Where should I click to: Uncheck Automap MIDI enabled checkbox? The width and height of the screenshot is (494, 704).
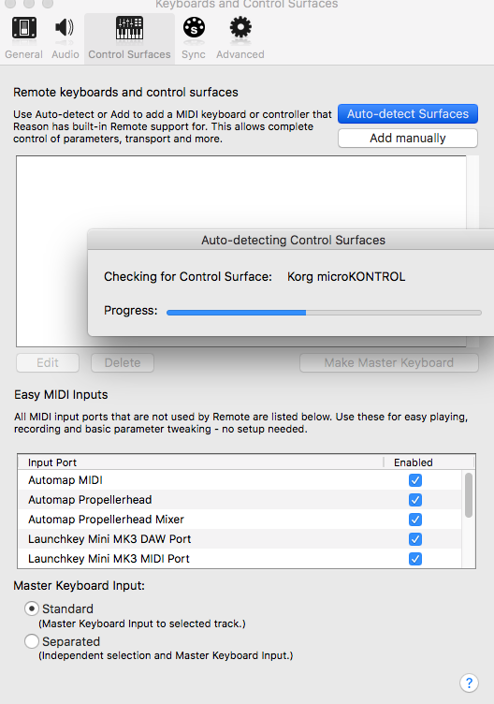[x=415, y=480]
